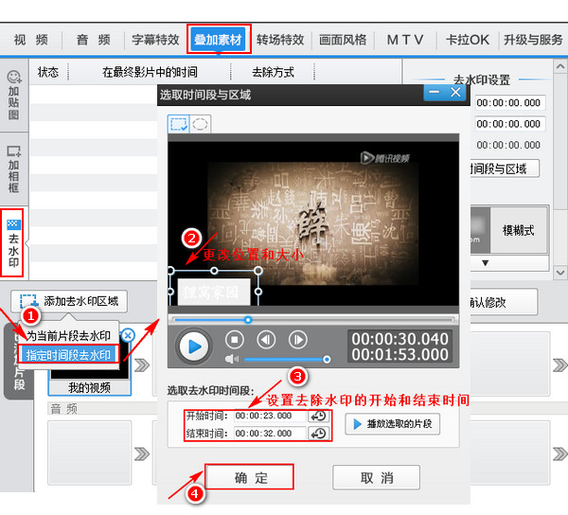Switch to 画面风格 tab
Screen dimensions: 568x515
click(x=343, y=40)
